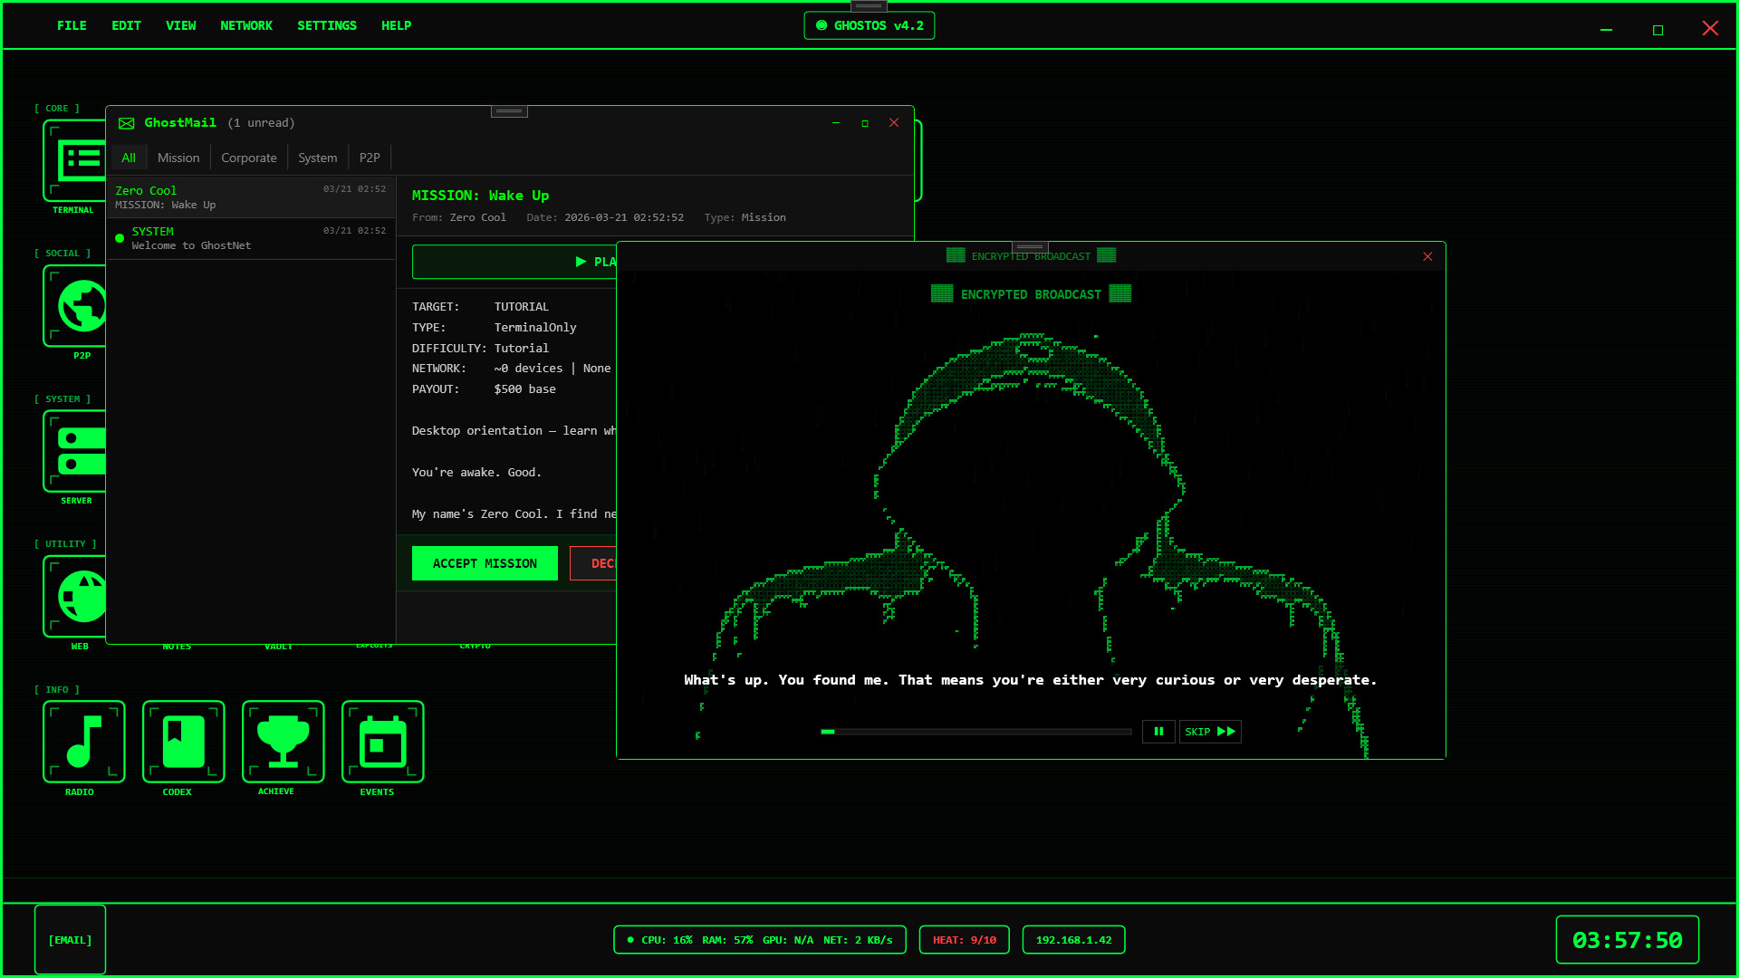The image size is (1739, 978).
Task: Switch to the P2P mail tab
Action: click(x=370, y=158)
